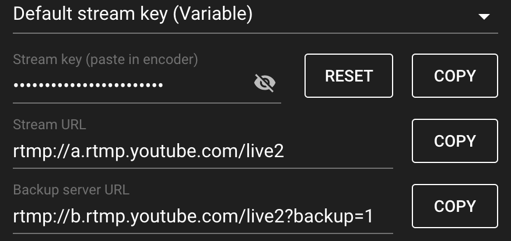Click the COPY button for the rtmp://b backup address
The width and height of the screenshot is (511, 241).
click(x=455, y=206)
